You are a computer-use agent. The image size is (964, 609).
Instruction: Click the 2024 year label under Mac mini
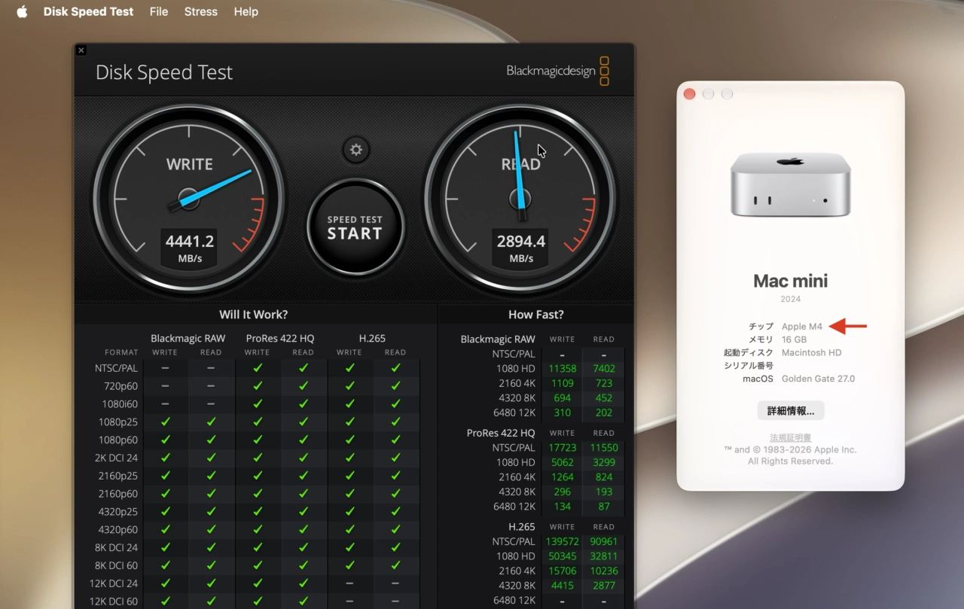click(791, 300)
